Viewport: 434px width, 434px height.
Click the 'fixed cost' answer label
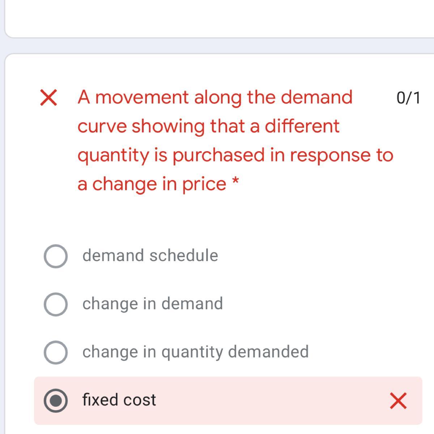coord(119,400)
